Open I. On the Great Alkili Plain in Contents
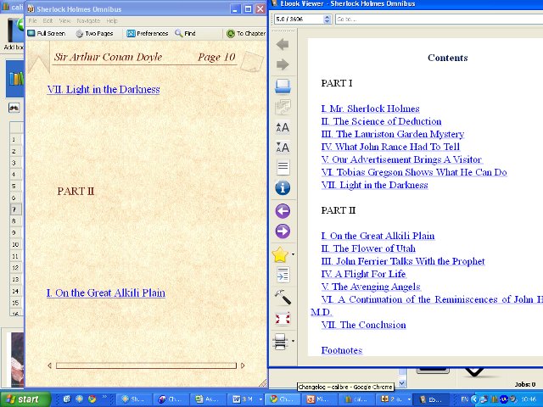Screen dimensions: 543x407 click(378, 236)
